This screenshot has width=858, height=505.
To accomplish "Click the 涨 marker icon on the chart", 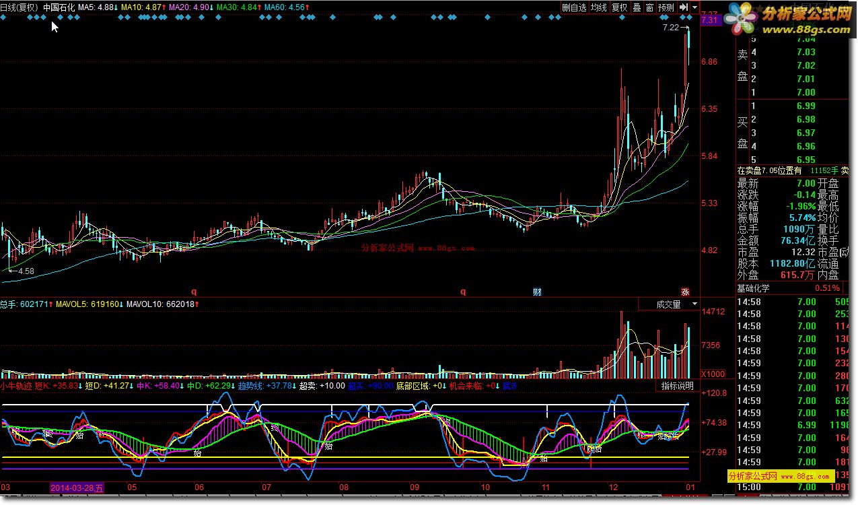I will point(685,292).
